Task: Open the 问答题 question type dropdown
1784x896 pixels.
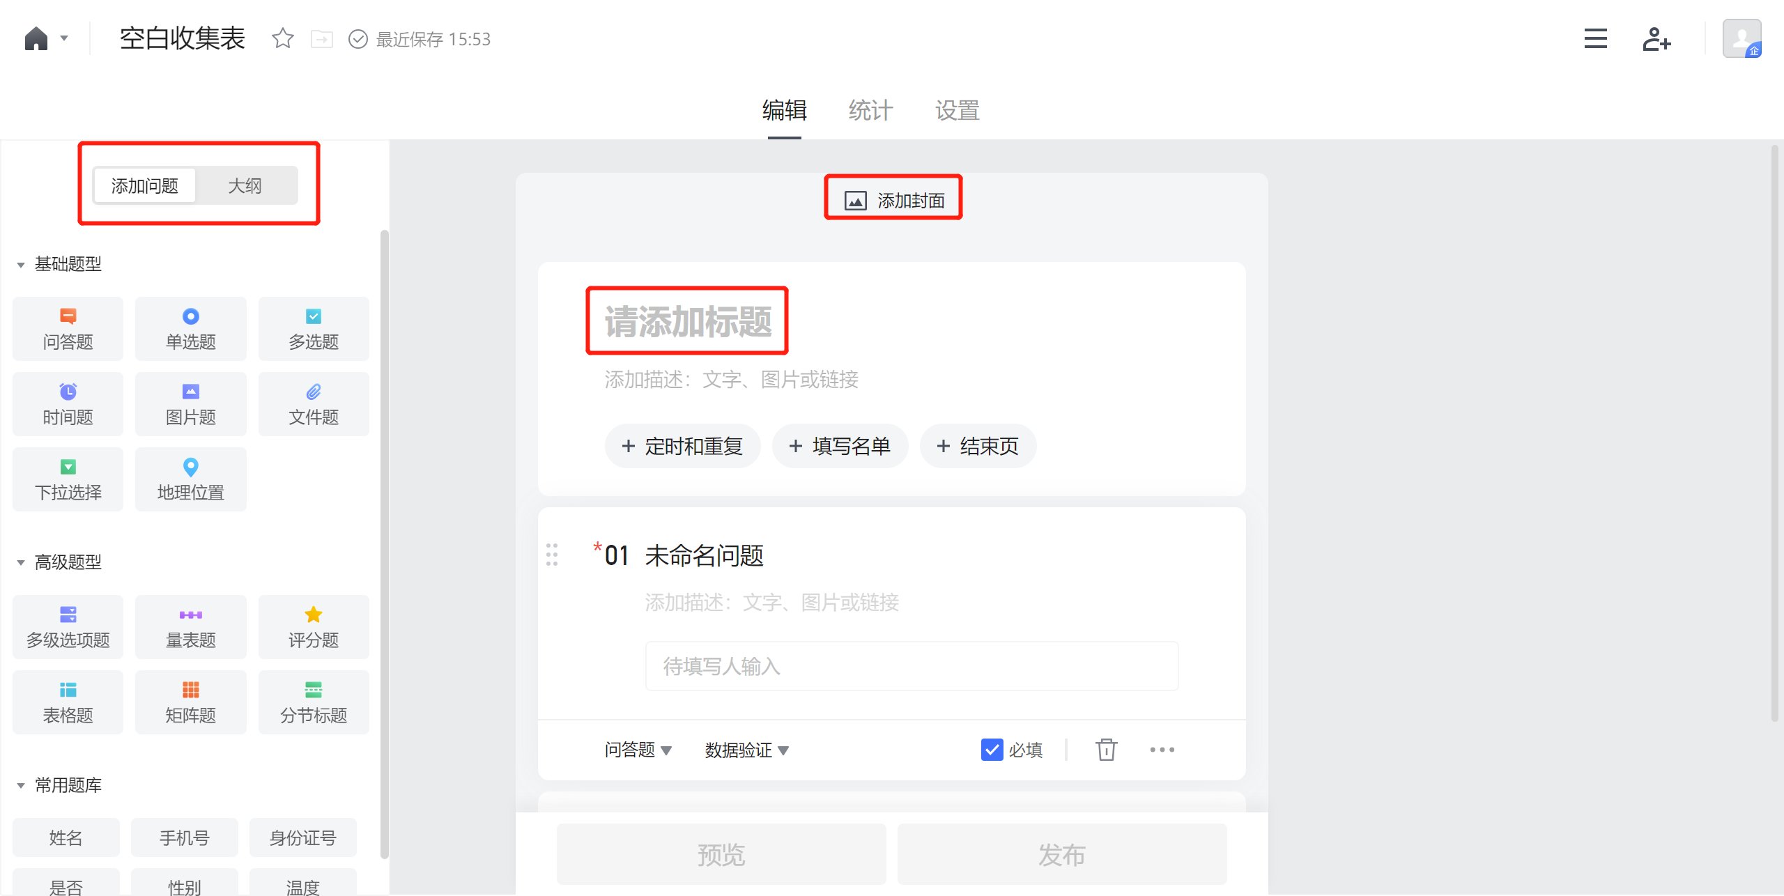Action: point(638,750)
